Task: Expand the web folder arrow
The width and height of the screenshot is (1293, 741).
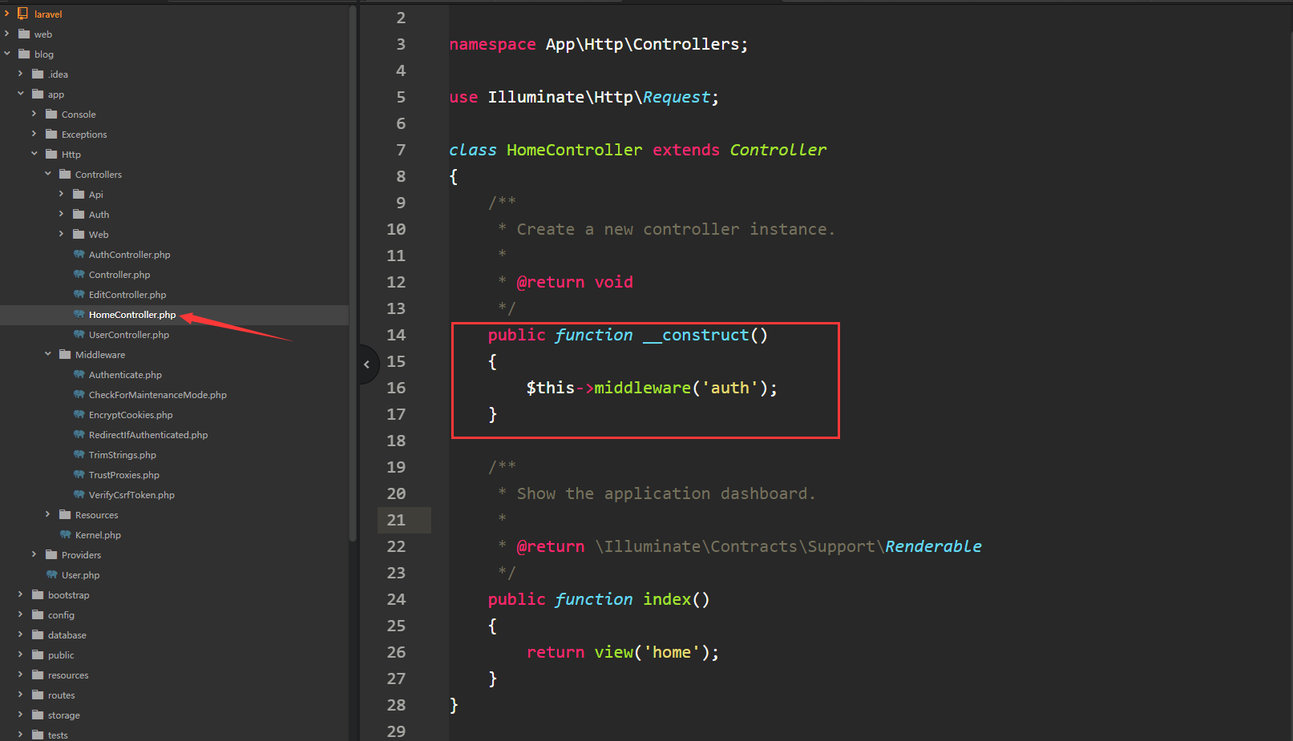Action: pos(7,34)
